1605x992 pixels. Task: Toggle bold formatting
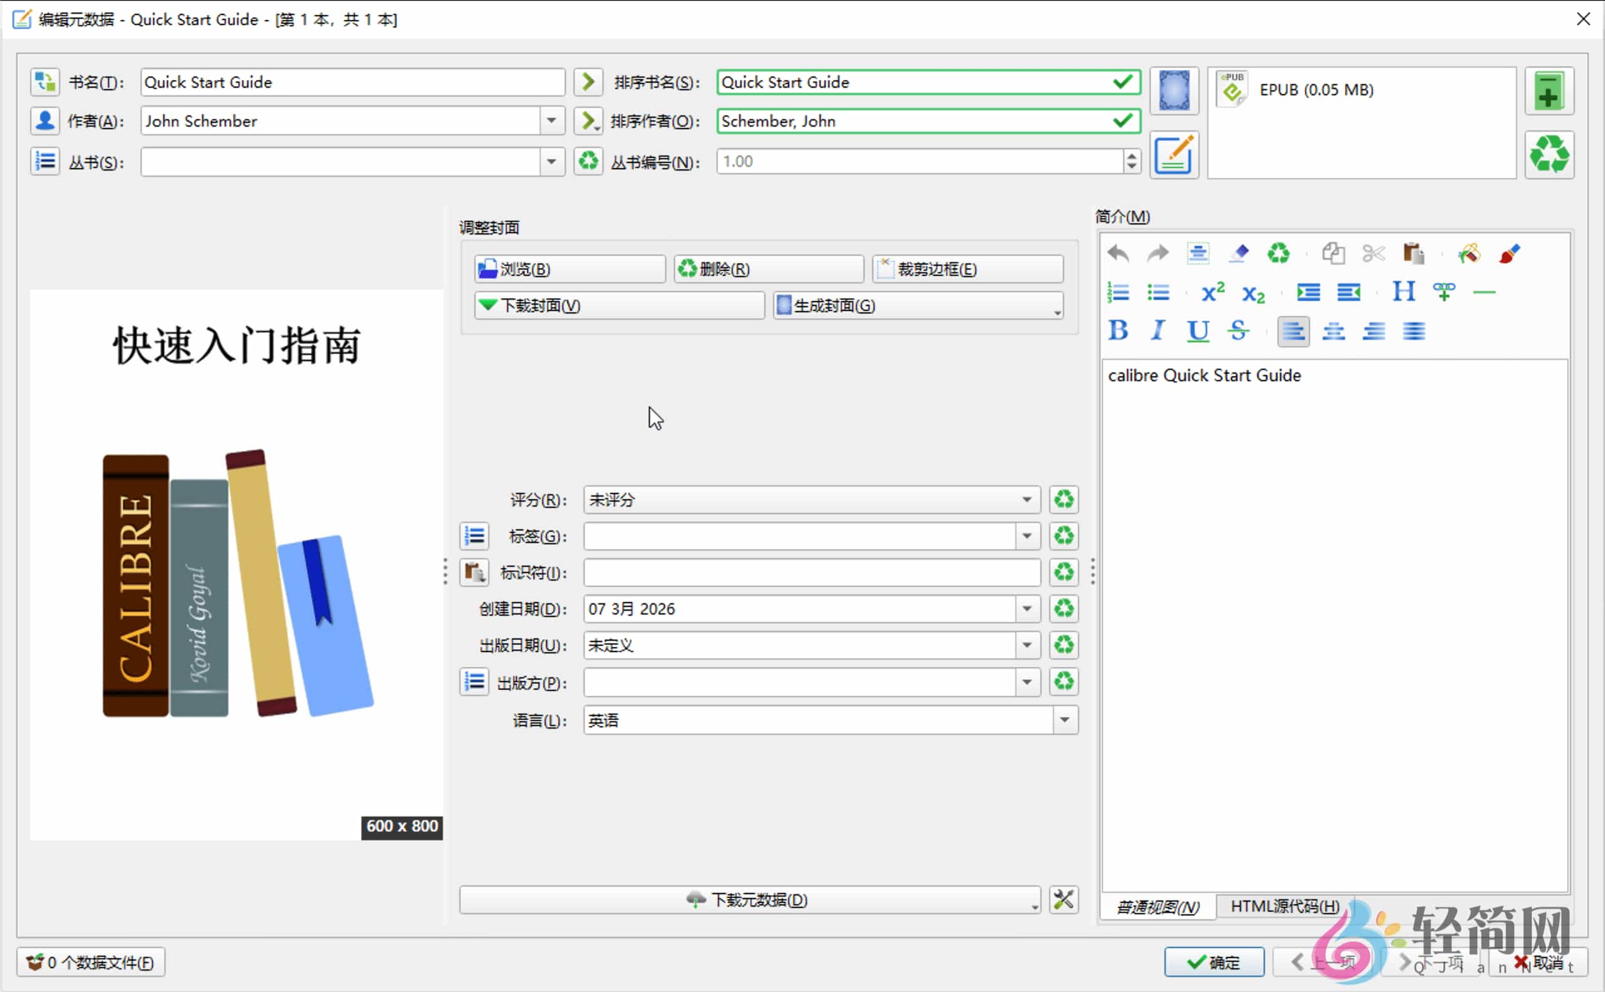pos(1118,331)
